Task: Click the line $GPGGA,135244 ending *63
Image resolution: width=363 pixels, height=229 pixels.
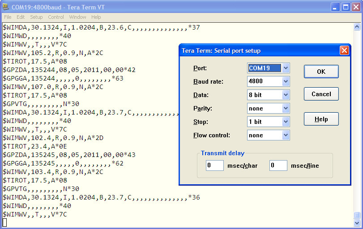Action: (x=63, y=78)
